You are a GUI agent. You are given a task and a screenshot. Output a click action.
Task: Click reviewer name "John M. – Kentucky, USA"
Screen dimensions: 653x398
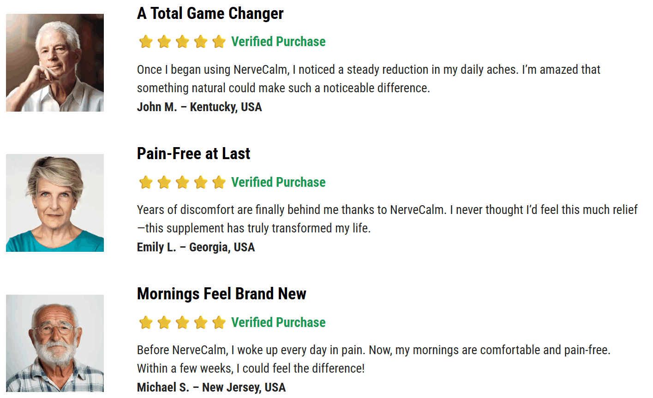click(199, 107)
